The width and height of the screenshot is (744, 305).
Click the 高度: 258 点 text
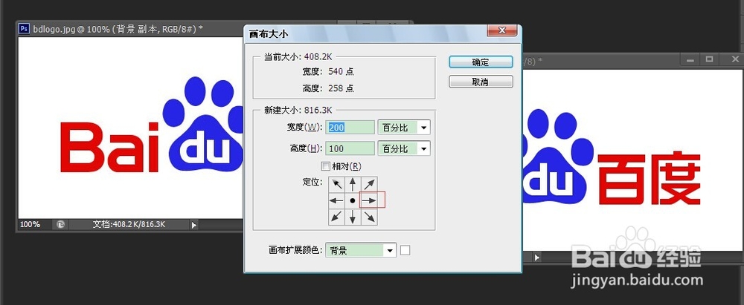328,88
